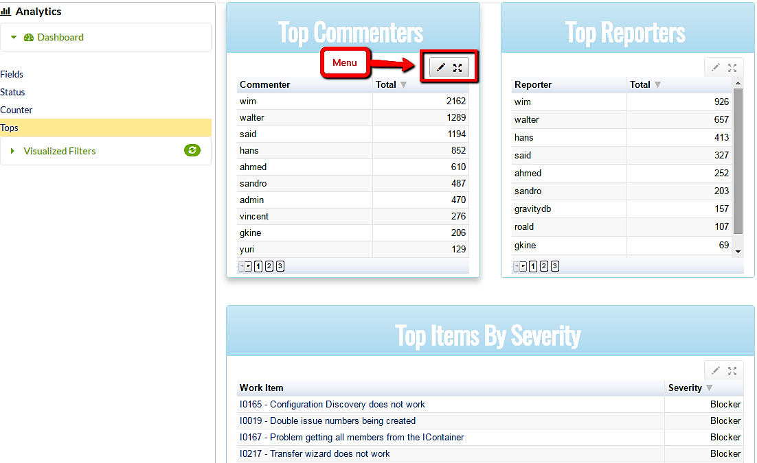Click the green refresh icon beside Visualized Filters
Image resolution: width=757 pixels, height=463 pixels.
192,150
